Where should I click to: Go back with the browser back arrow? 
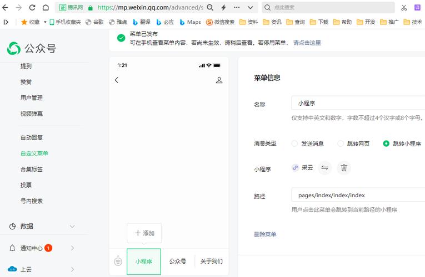5,8
